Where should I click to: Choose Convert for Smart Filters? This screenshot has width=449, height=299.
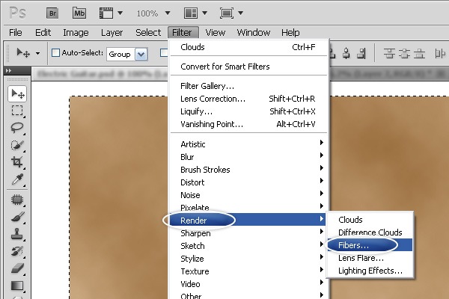pos(249,67)
